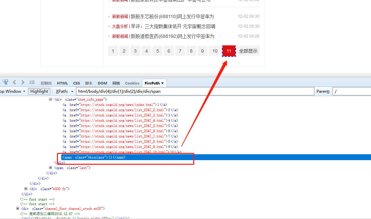Switch to the HTML tab
The height and width of the screenshot is (219, 371).
point(63,83)
